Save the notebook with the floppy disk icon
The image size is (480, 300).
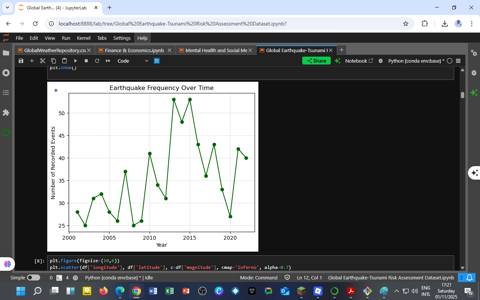(x=21, y=61)
